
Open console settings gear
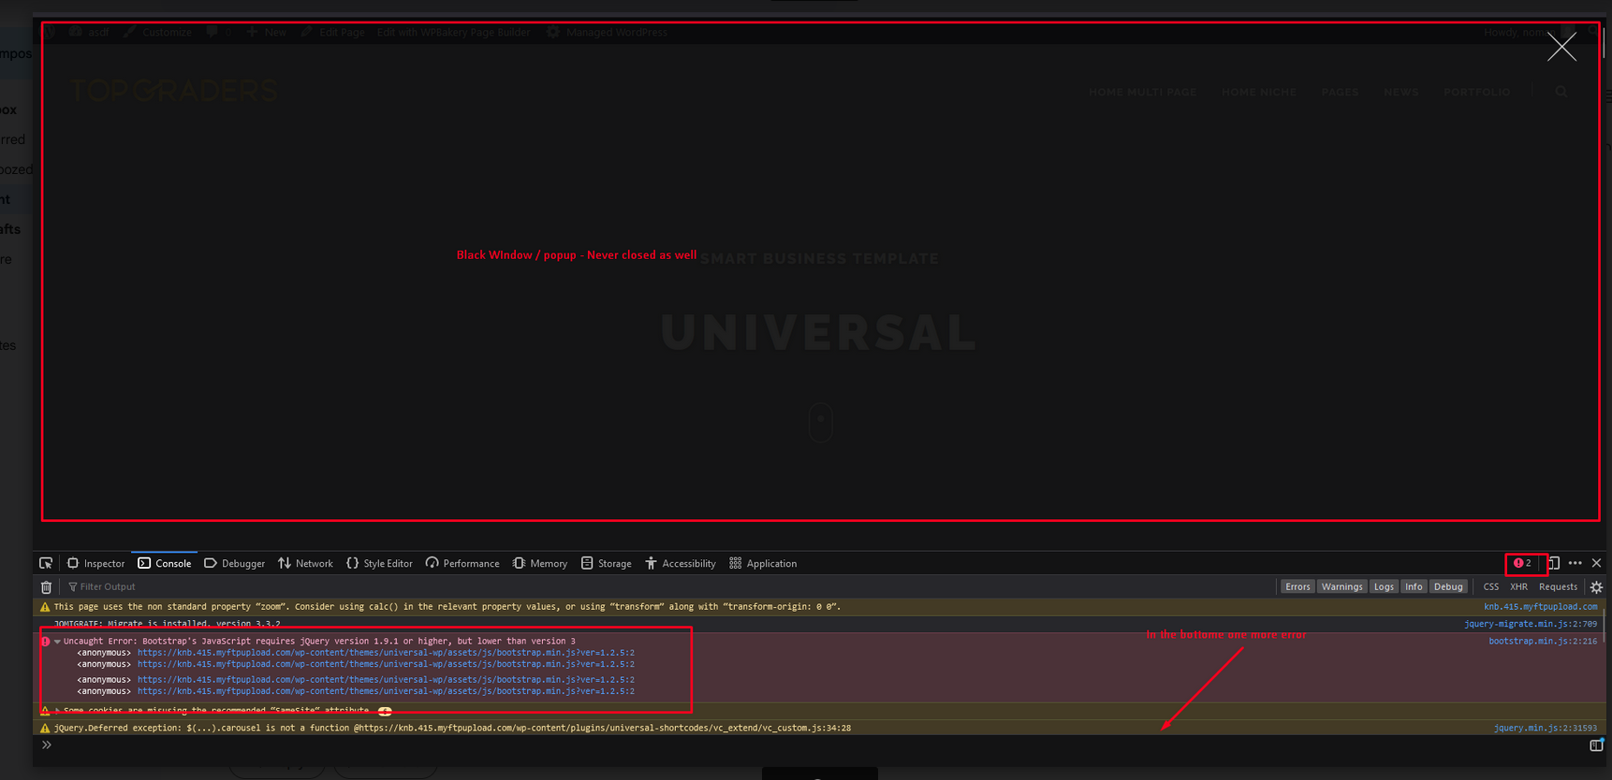click(x=1597, y=587)
